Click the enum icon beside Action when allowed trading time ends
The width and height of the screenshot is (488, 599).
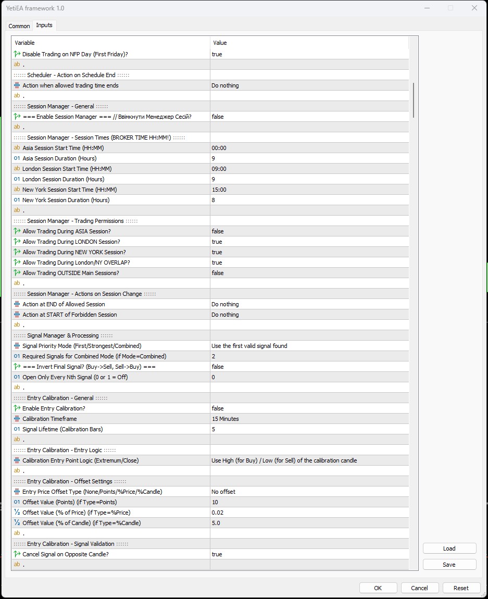coord(17,85)
